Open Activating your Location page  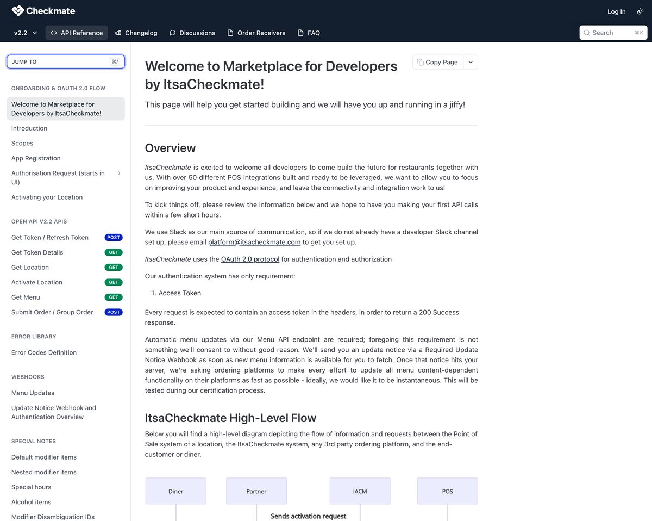coord(47,197)
